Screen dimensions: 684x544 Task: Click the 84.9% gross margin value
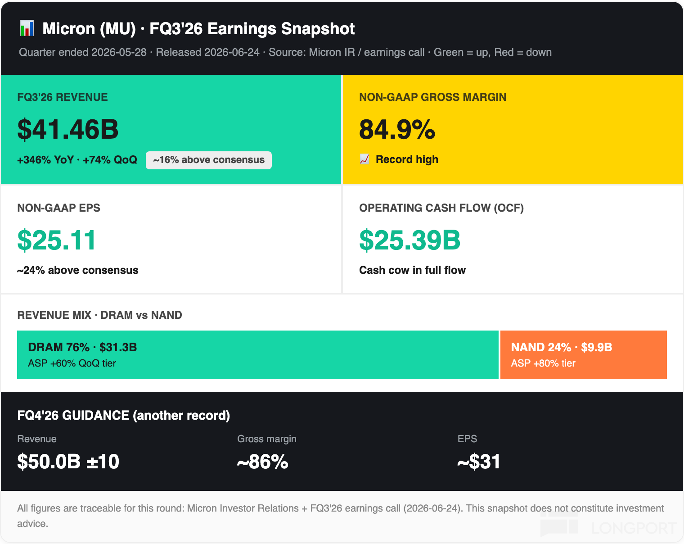coord(397,129)
